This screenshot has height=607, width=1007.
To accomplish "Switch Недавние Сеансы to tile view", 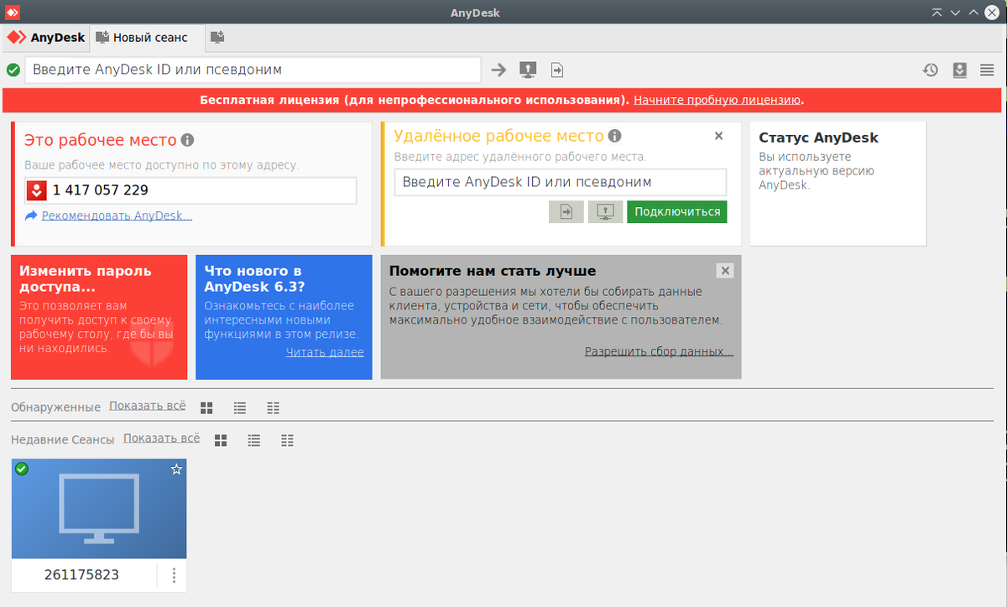I will 222,440.
